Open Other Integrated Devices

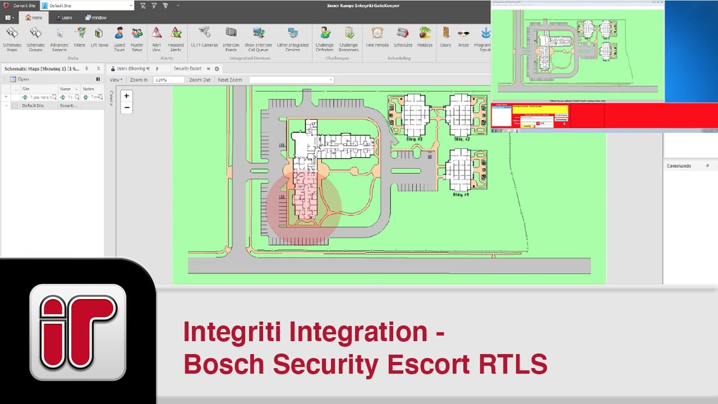[292, 39]
